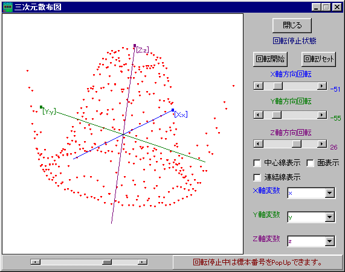The image size is (345, 272).
Task: Open the Z軸変数 dropdown
Action: [329, 241]
